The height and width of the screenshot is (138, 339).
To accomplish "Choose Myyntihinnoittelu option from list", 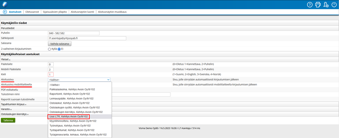I will click(80, 121).
